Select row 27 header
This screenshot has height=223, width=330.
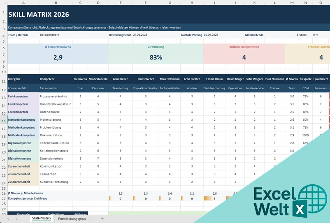point(4,199)
